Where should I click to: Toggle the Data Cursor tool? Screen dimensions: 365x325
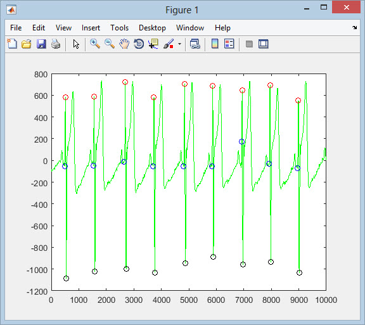(x=153, y=44)
